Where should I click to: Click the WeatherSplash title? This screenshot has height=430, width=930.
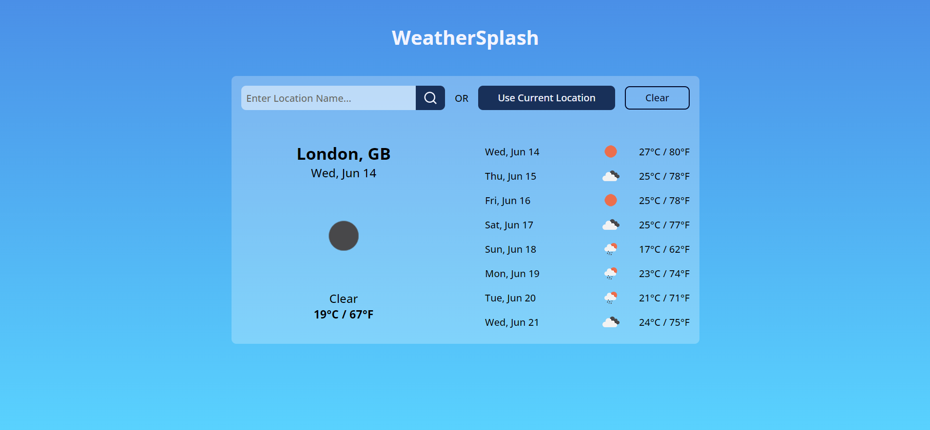click(465, 37)
